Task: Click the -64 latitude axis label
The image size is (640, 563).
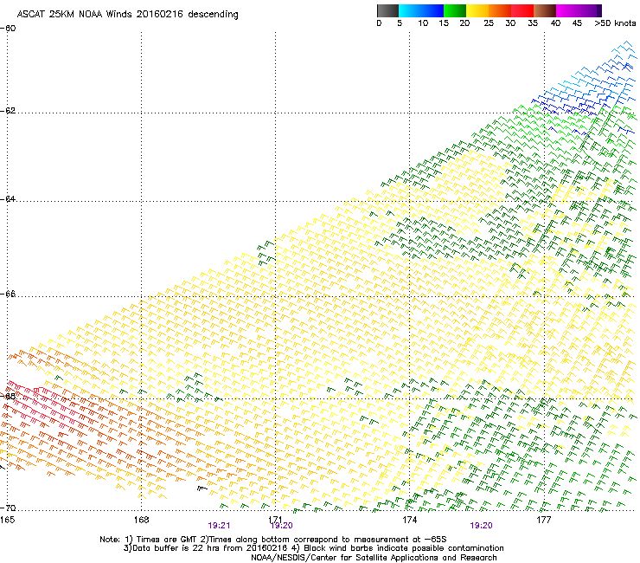Action: (x=8, y=199)
